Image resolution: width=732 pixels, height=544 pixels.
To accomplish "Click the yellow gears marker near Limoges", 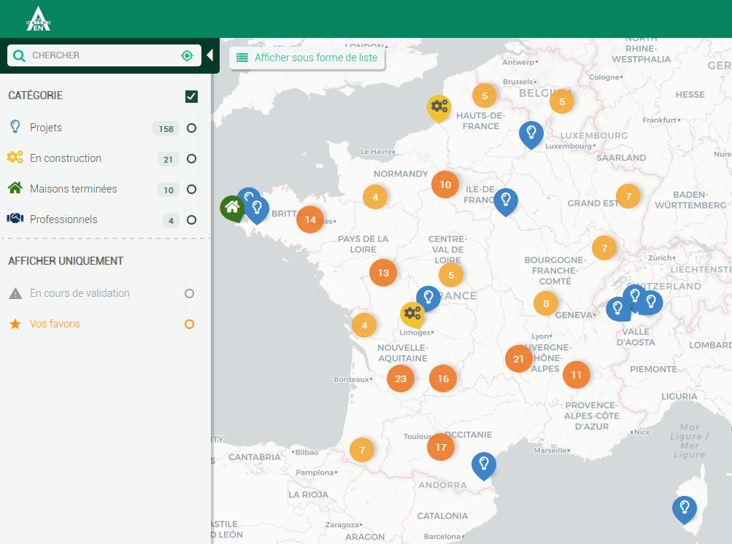I will (x=412, y=314).
